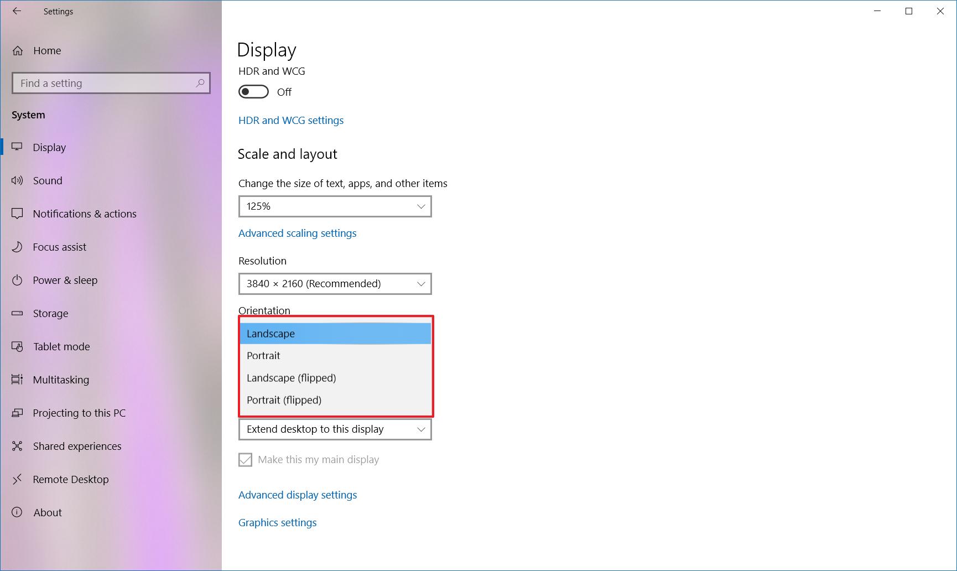Toggle HDR and WCG switch
This screenshot has height=571, width=957.
click(253, 92)
